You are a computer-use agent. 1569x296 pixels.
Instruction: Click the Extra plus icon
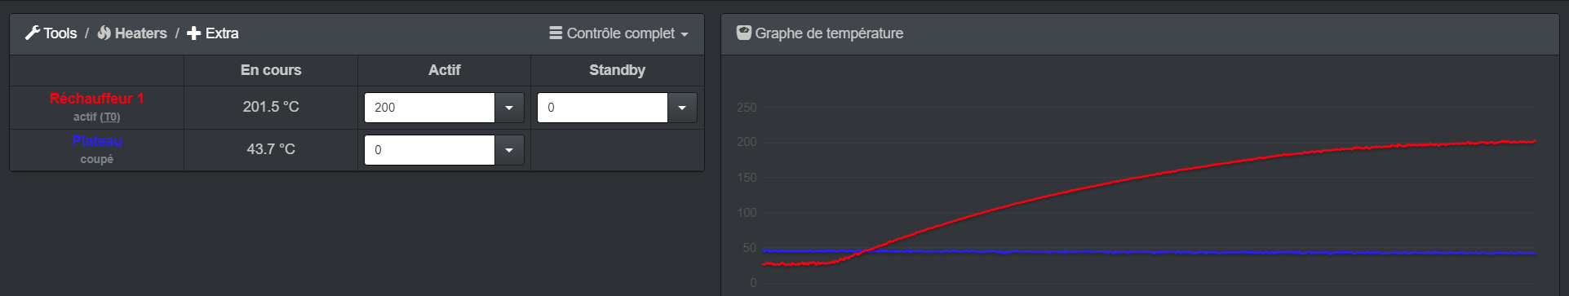click(193, 33)
